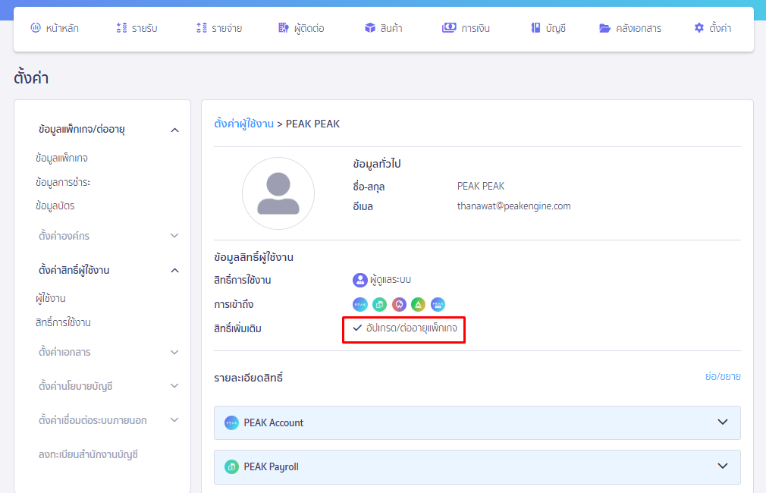Open the หน้าหลัก menu

[62, 28]
